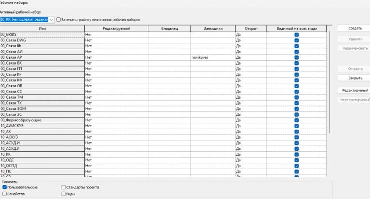This screenshot has width=370, height=199.
Task: Select the 00_Формообразующие workset
Action: 42,120
